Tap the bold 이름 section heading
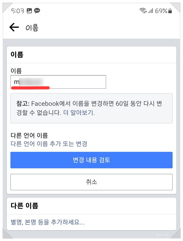Viewport: 183px width, 241px height. pyautogui.click(x=17, y=55)
